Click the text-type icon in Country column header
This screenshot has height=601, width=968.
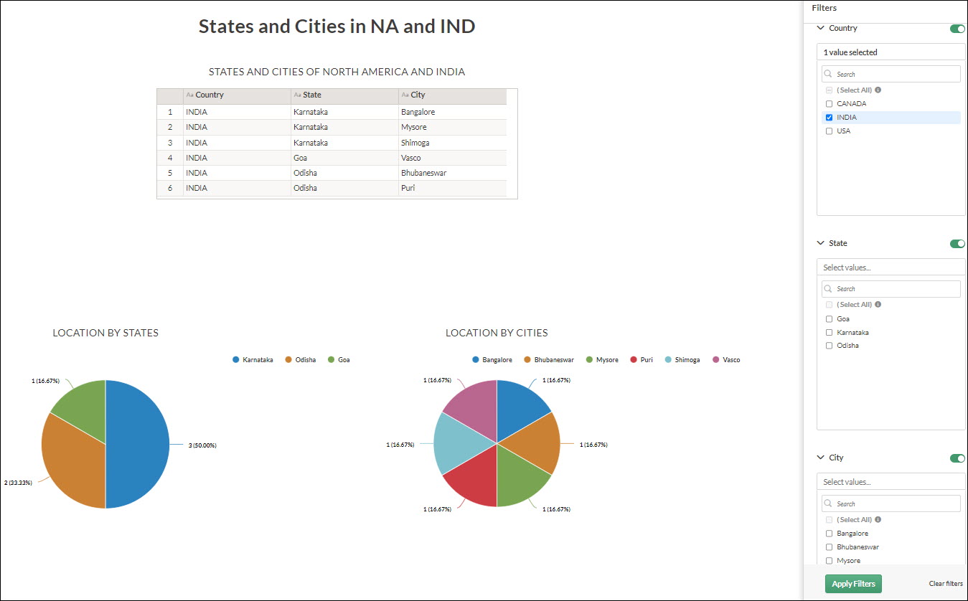coord(189,95)
